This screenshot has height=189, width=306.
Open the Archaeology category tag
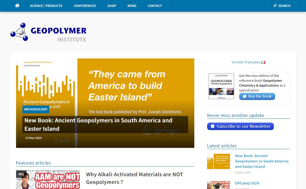point(36,109)
